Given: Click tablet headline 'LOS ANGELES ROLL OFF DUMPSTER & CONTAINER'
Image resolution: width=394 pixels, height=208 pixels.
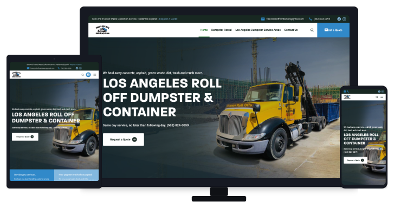Looking at the screenshot, I should click(46, 118).
